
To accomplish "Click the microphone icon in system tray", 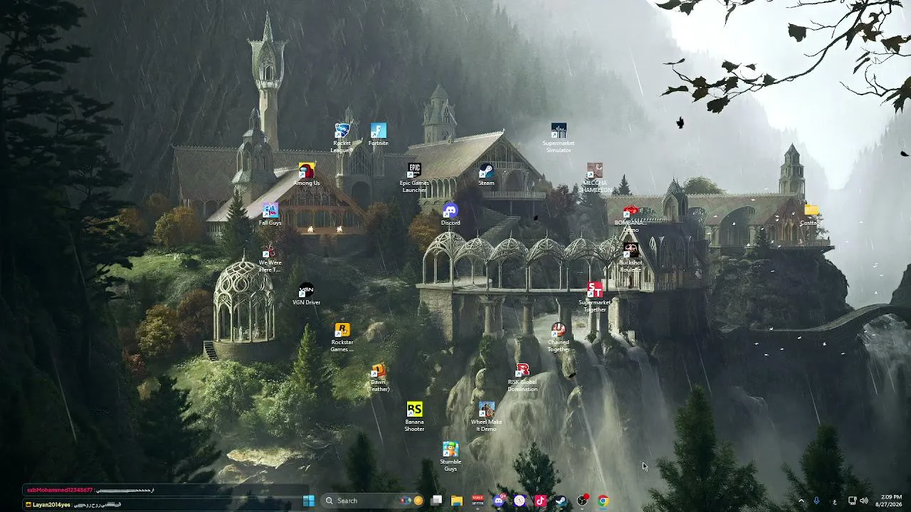I will pos(816,501).
